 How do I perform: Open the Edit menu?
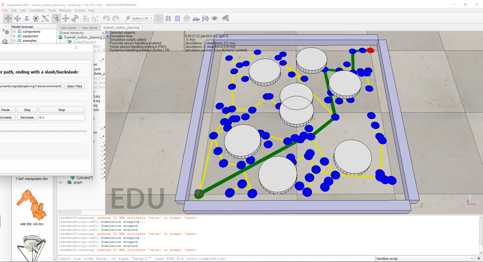coord(14,10)
